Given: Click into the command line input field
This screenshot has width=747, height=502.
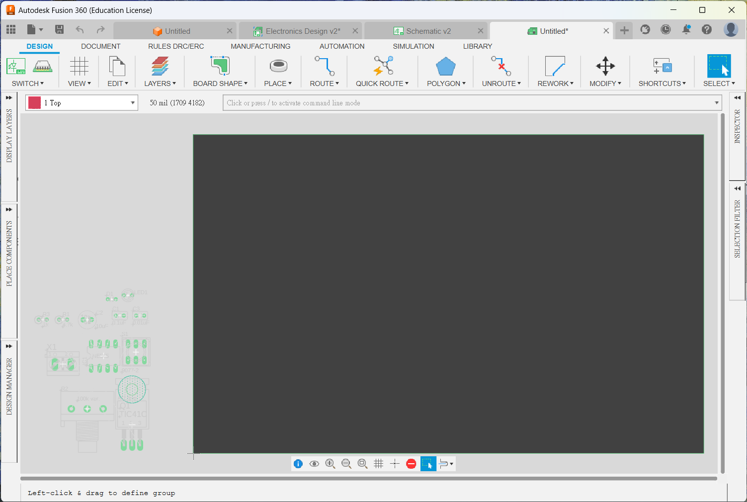Looking at the screenshot, I should click(x=467, y=103).
